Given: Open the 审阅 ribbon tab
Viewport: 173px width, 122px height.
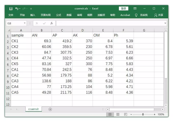Looking at the screenshot, I should coord(80,15).
